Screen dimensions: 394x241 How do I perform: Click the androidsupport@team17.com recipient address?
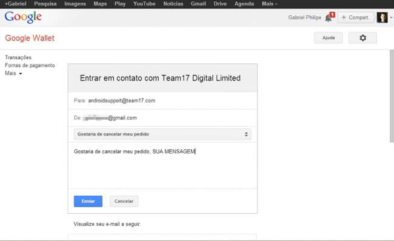coord(122,101)
